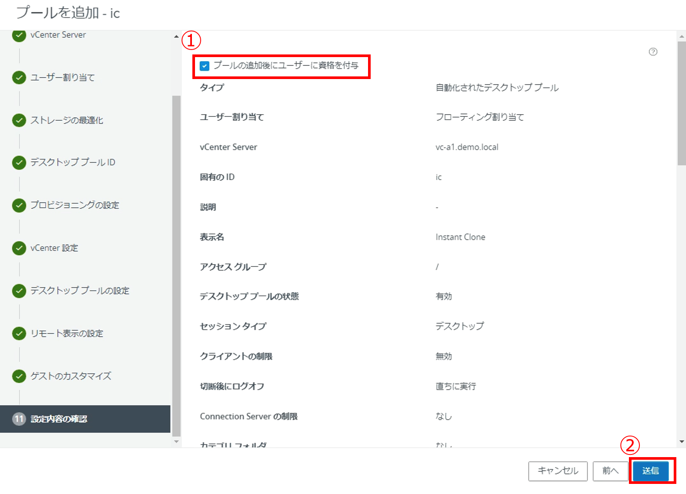Click green checkmark icon beside デスクトップ プール ID

click(19, 162)
